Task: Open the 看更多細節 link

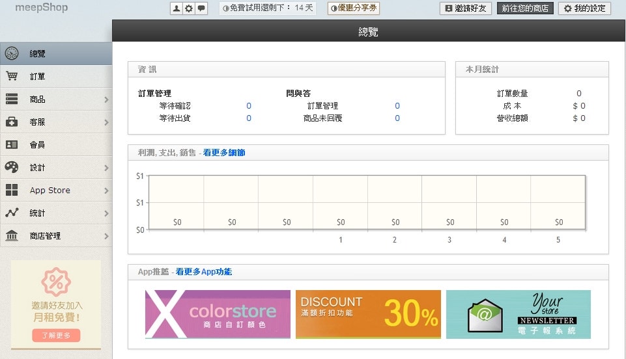Action: 224,153
